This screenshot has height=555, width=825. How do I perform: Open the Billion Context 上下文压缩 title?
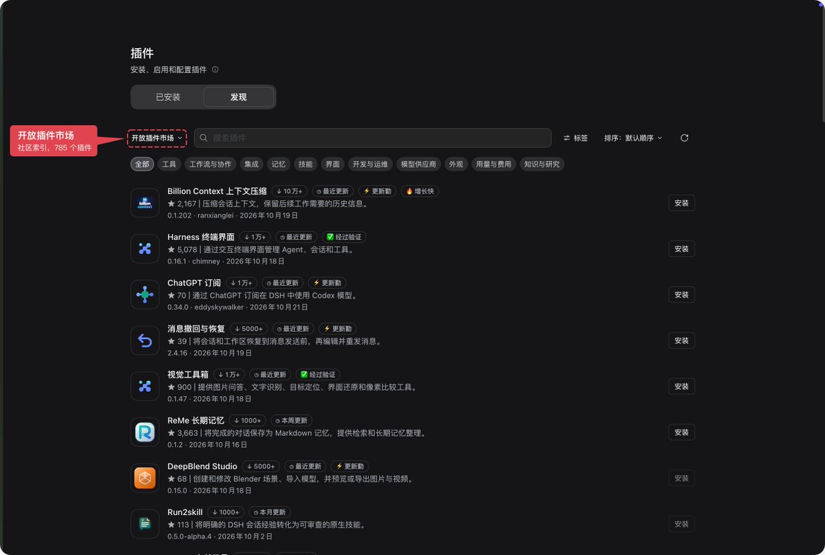(x=217, y=191)
